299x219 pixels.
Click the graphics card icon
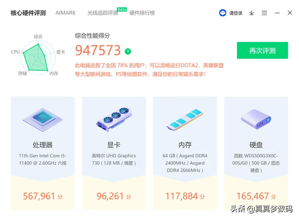pyautogui.click(x=114, y=120)
